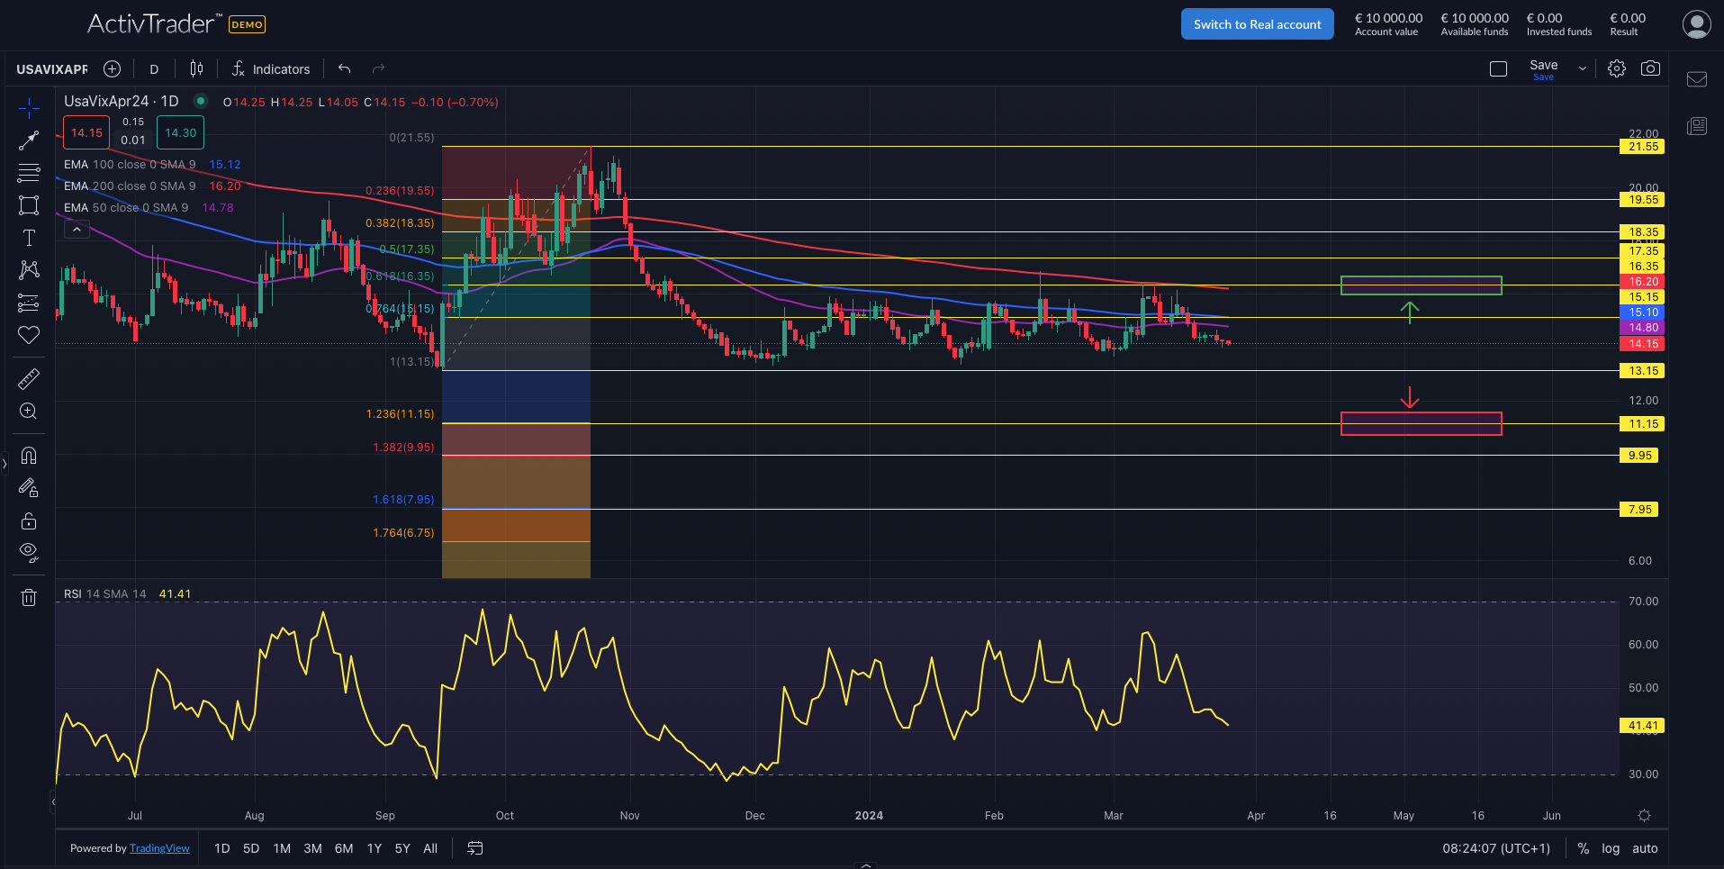This screenshot has width=1724, height=869.
Task: Toggle logarithmic scale with the log option
Action: pyautogui.click(x=1611, y=847)
